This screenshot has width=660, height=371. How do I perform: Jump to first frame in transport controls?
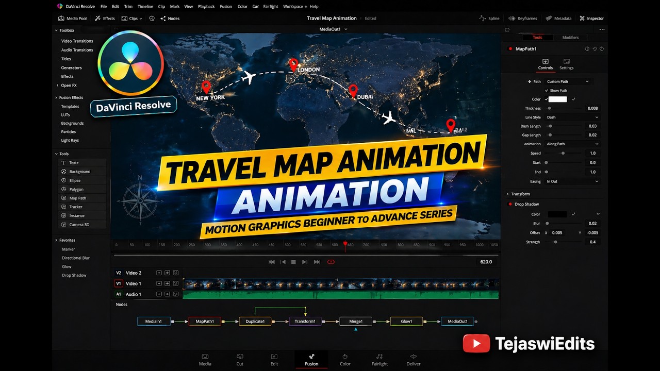point(272,262)
